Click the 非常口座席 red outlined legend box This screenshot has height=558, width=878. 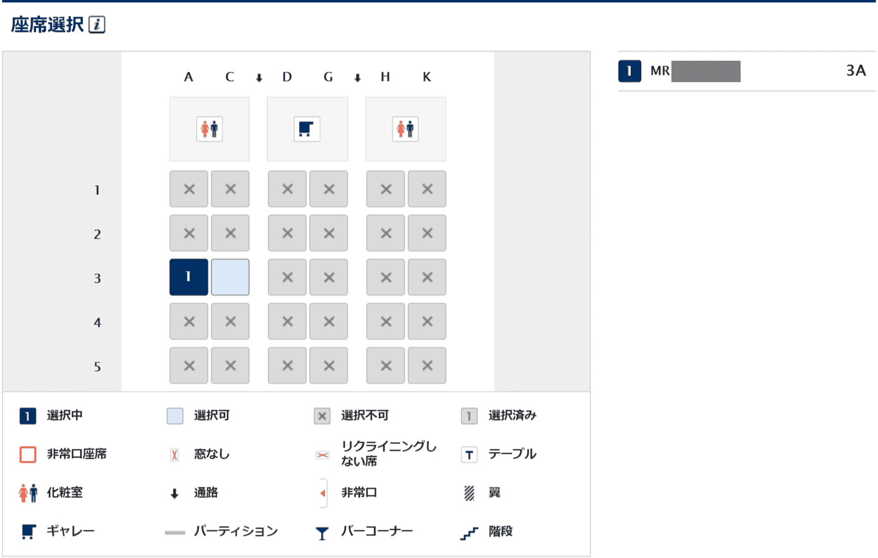pyautogui.click(x=28, y=454)
